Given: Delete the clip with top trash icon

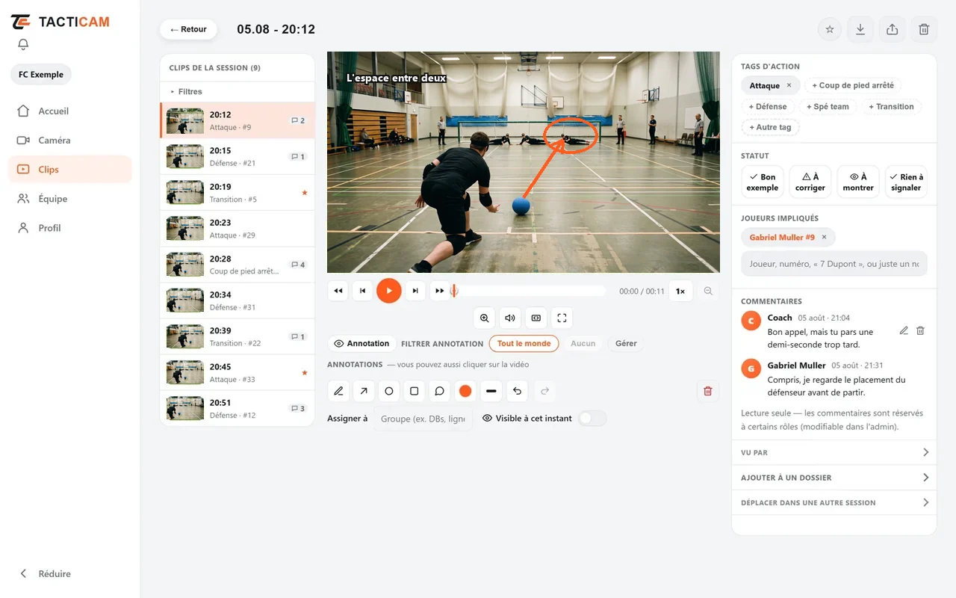Looking at the screenshot, I should click(x=924, y=29).
